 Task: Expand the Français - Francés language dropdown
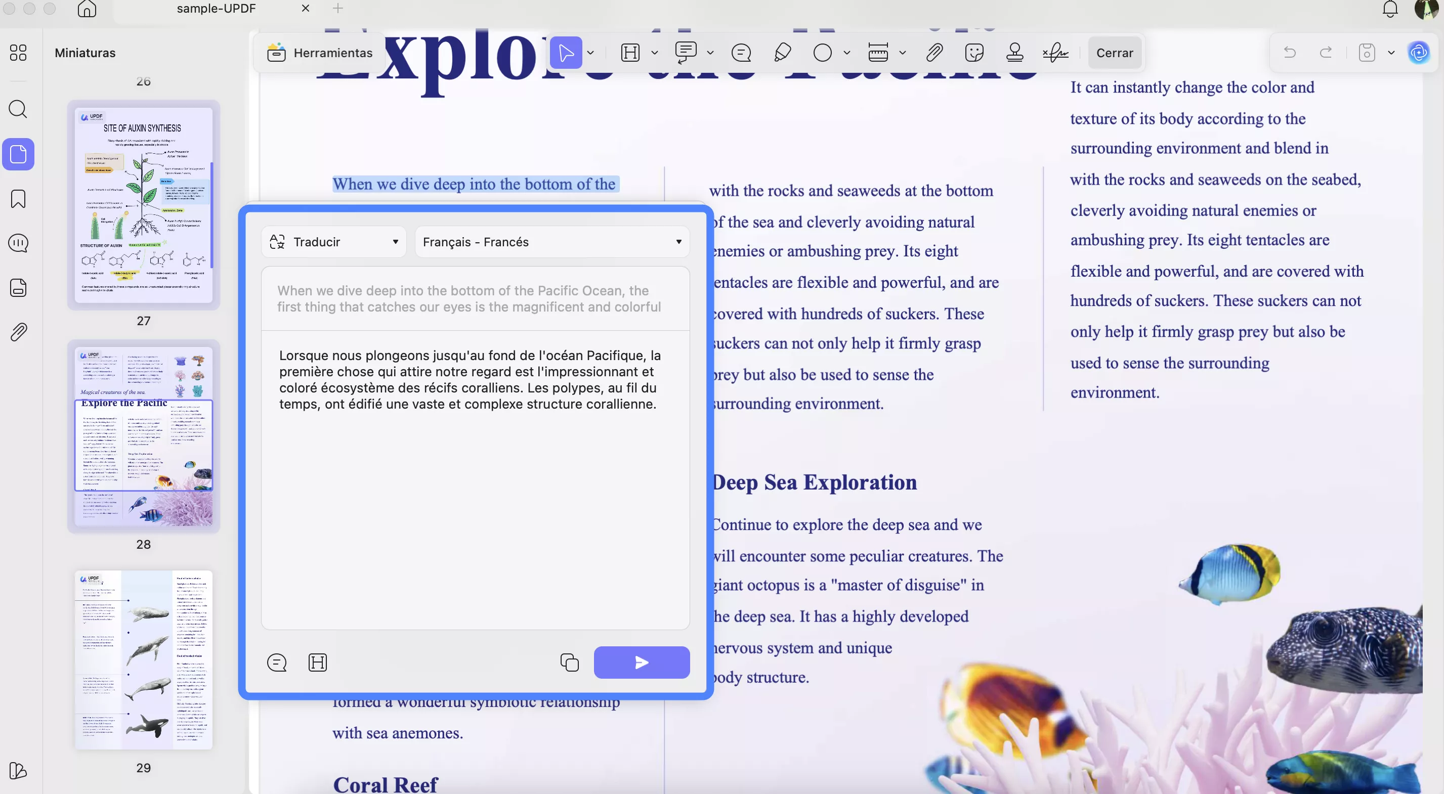551,242
